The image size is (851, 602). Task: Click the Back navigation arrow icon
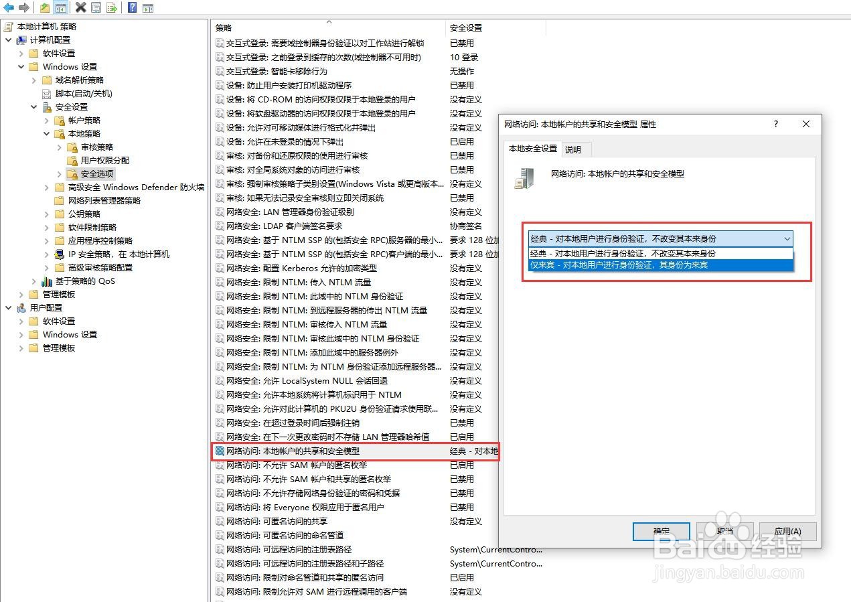point(8,7)
